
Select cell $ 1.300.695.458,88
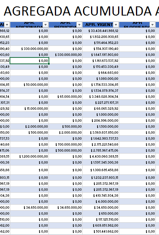pos(101,170)
